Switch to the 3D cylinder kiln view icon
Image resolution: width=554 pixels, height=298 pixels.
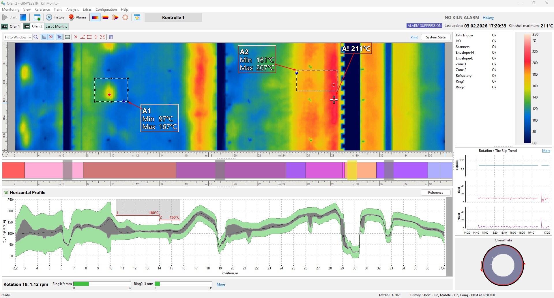(105, 17)
